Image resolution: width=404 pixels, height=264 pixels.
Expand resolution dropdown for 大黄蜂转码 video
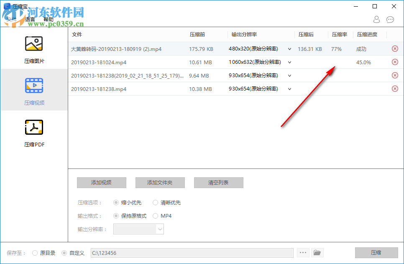pyautogui.click(x=289, y=49)
